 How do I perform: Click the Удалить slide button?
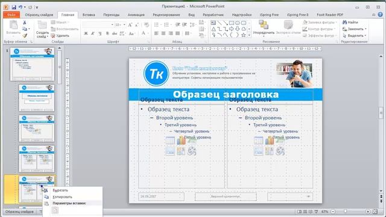[x=60, y=36]
